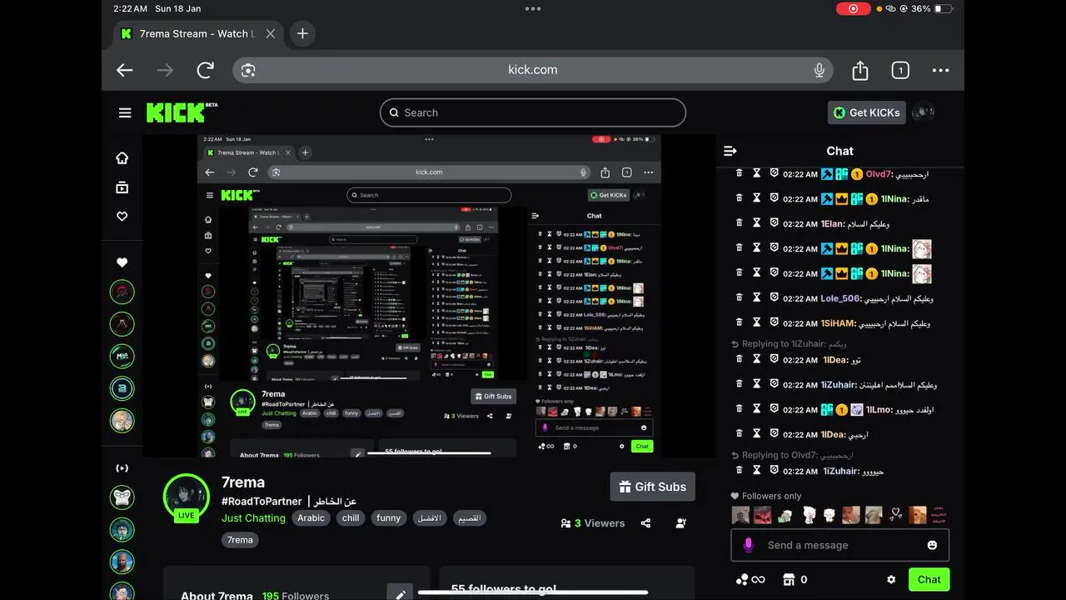Image resolution: width=1066 pixels, height=600 pixels.
Task: Click username 1Elan in chat
Action: (x=832, y=224)
